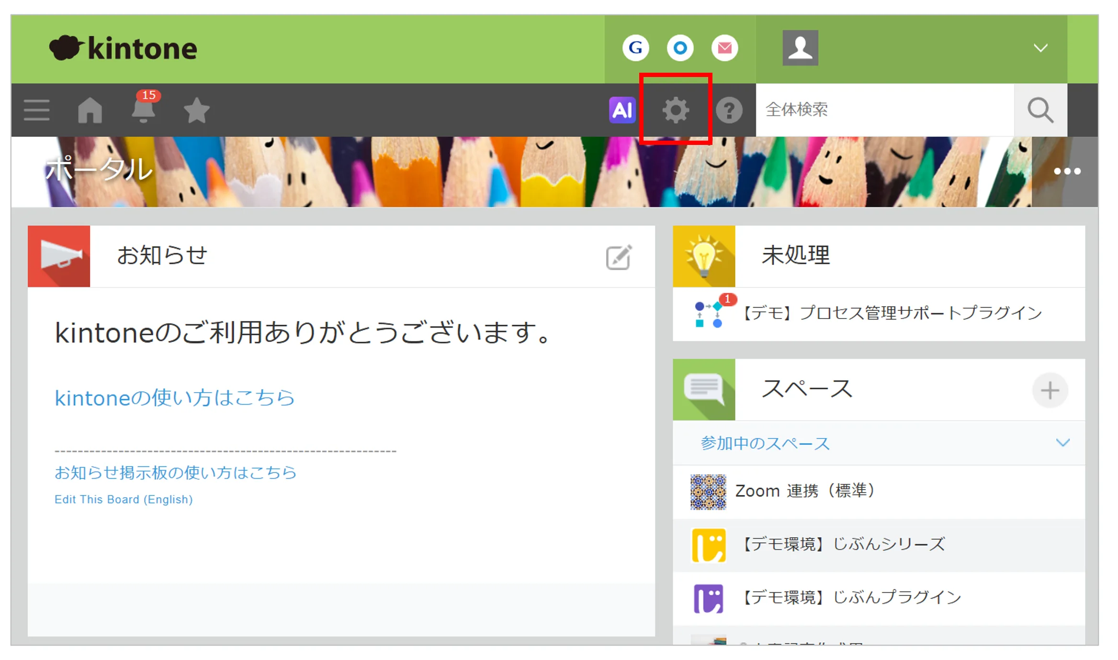Open the bookmarks star icon

[197, 110]
